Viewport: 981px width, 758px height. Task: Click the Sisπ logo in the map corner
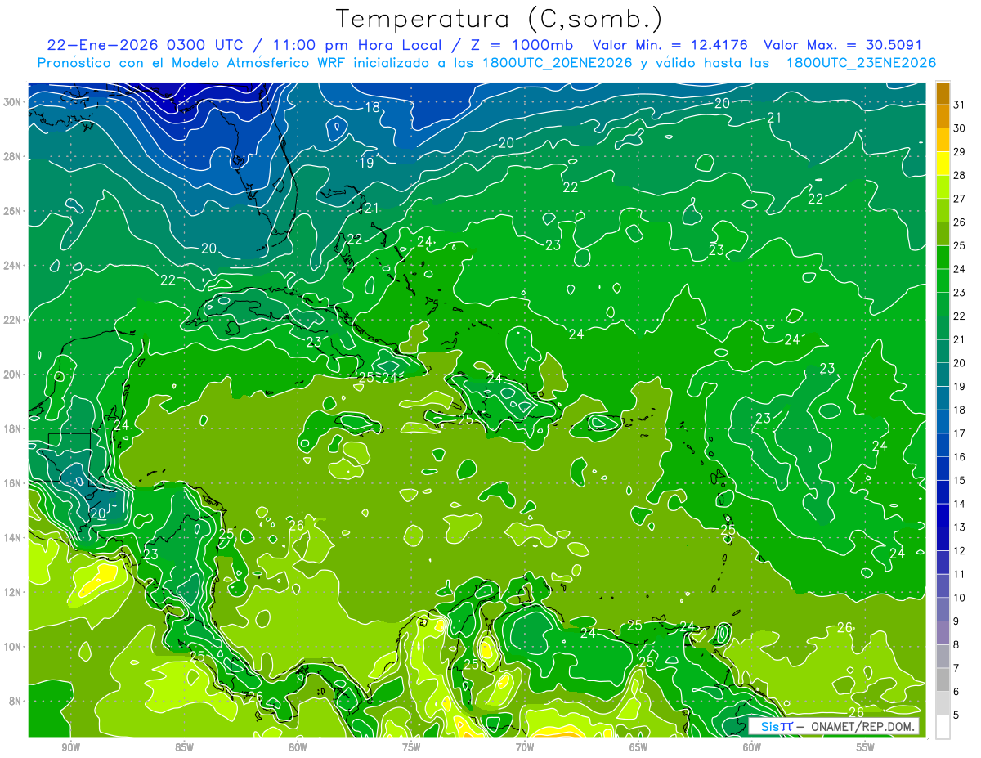click(776, 727)
